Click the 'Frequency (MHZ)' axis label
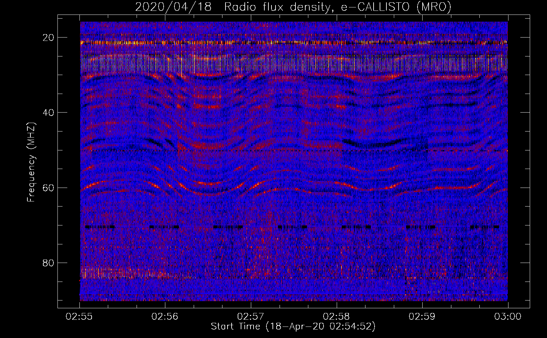 click(x=31, y=162)
